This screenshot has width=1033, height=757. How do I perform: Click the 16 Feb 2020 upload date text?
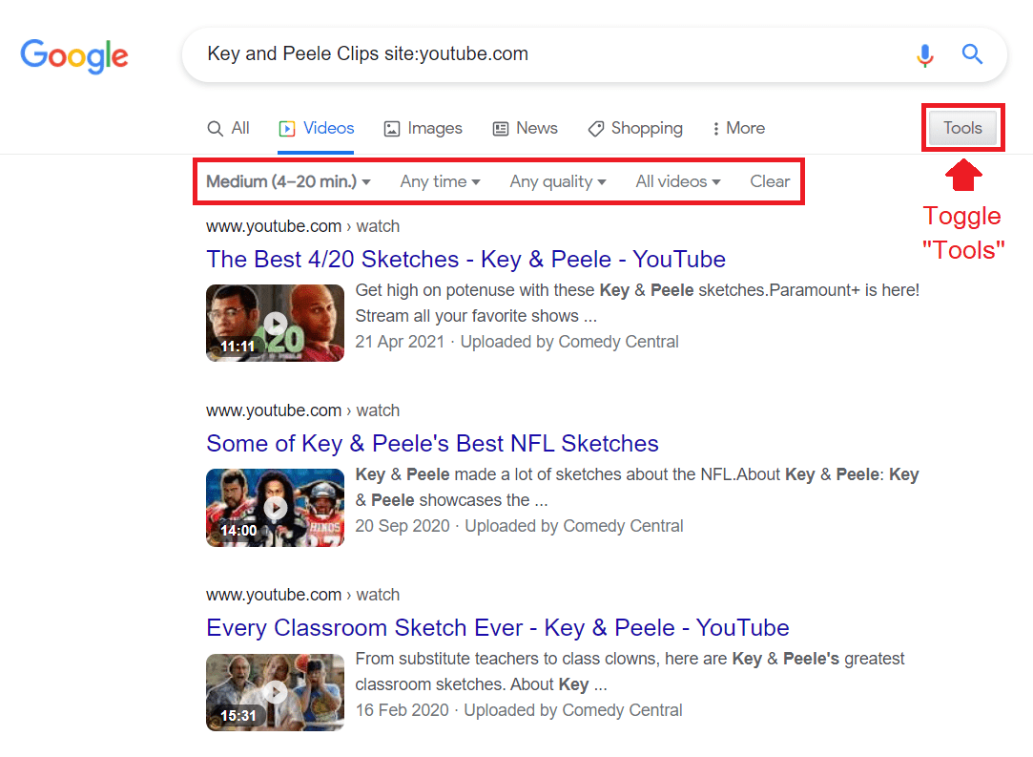(402, 710)
